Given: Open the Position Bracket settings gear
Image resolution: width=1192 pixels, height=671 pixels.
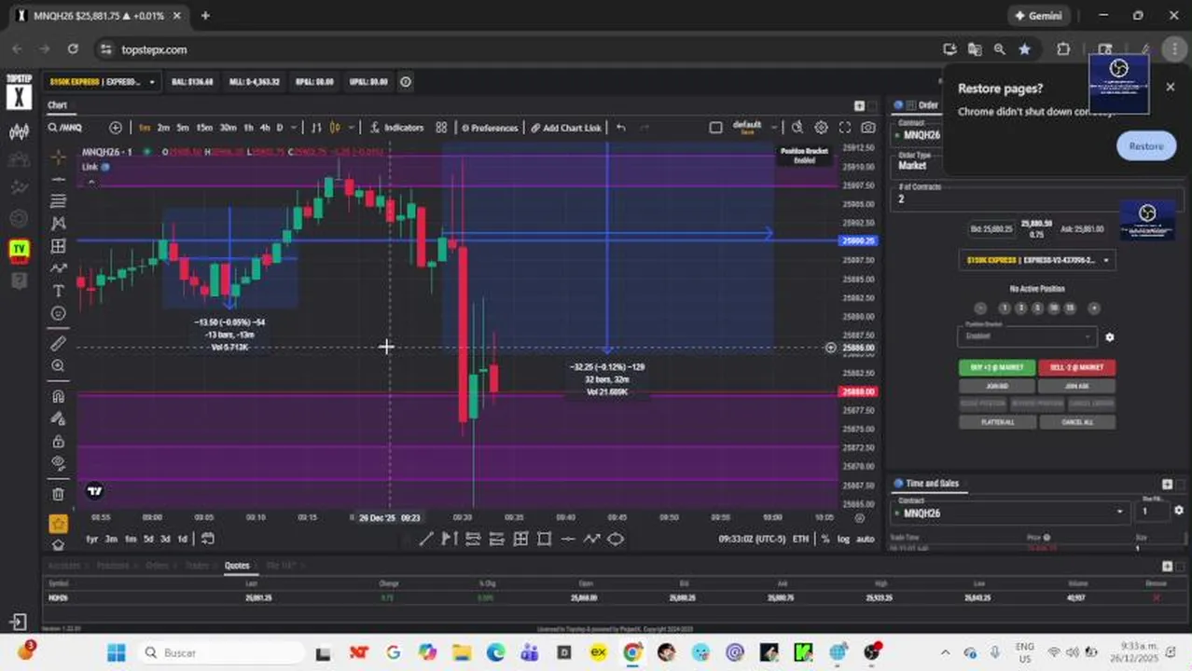Looking at the screenshot, I should (1109, 337).
